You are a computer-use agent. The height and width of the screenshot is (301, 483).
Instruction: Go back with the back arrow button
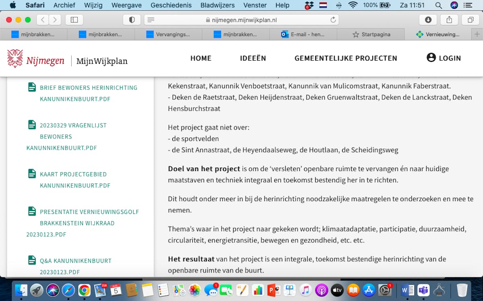(x=43, y=20)
